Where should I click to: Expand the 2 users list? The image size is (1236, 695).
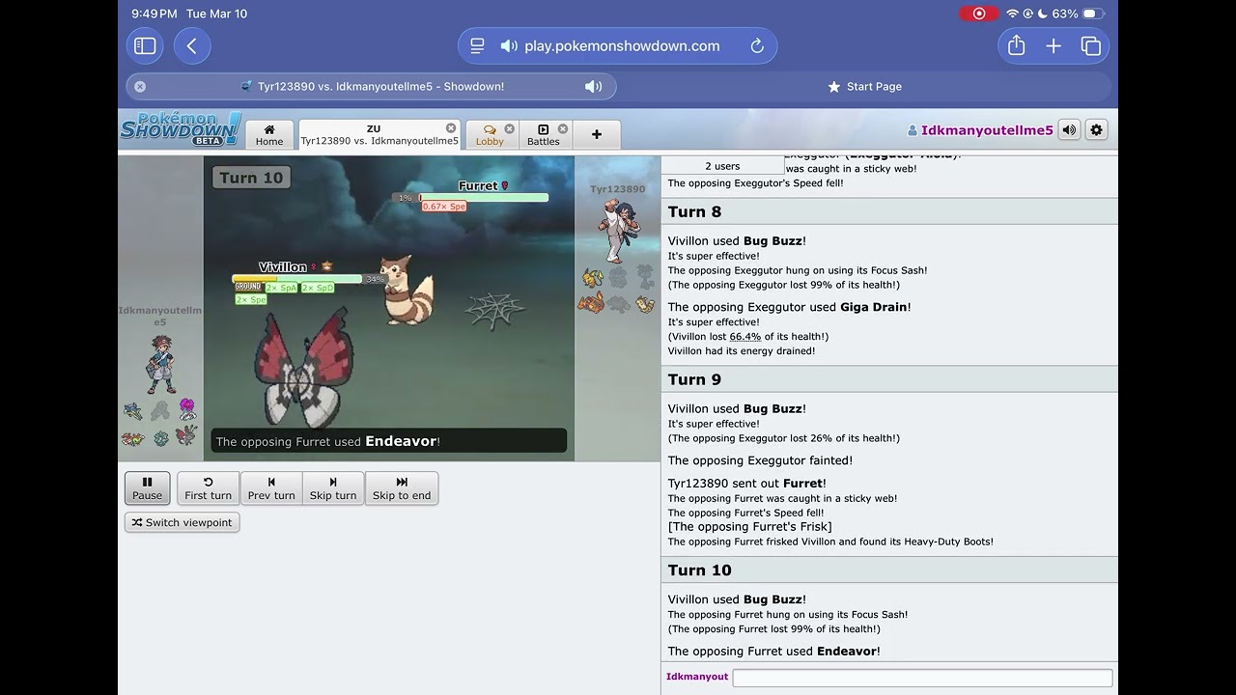point(722,166)
